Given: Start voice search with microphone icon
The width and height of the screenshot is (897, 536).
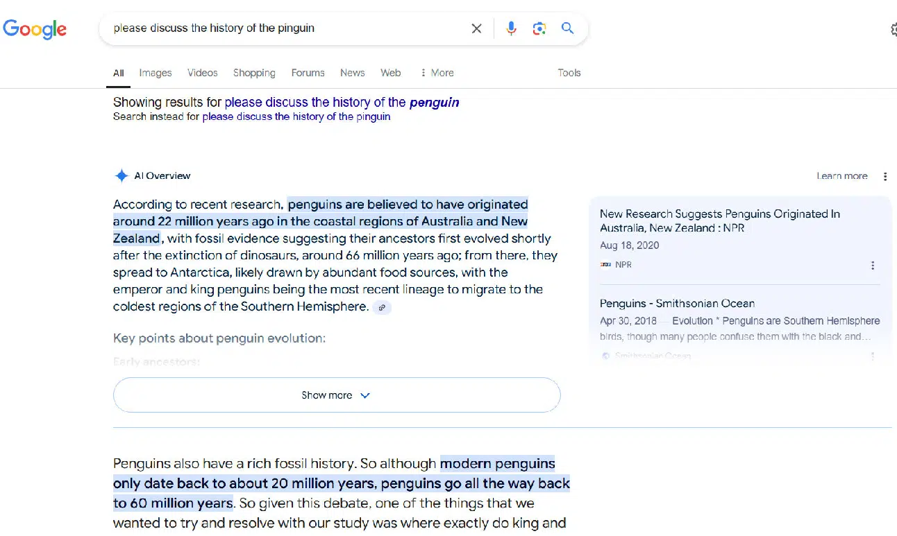Looking at the screenshot, I should coord(511,28).
